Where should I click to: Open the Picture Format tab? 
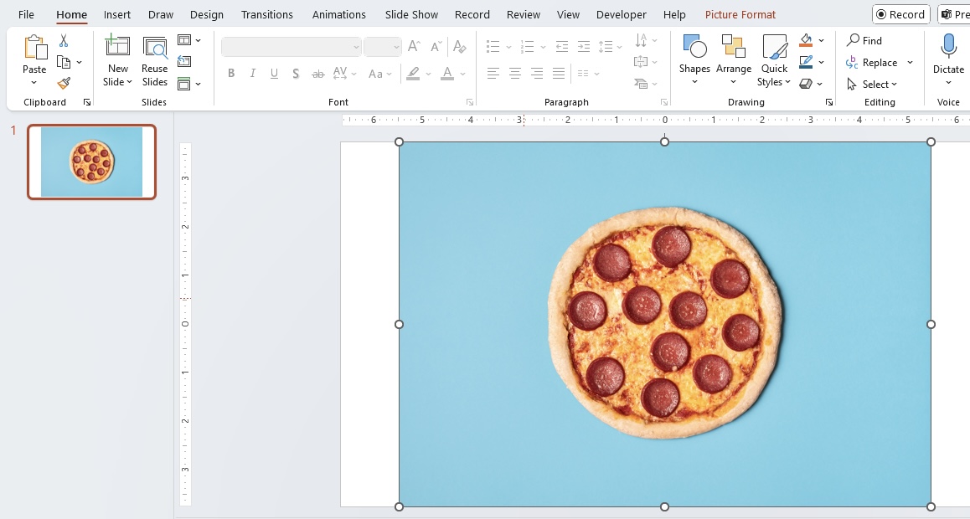(740, 14)
